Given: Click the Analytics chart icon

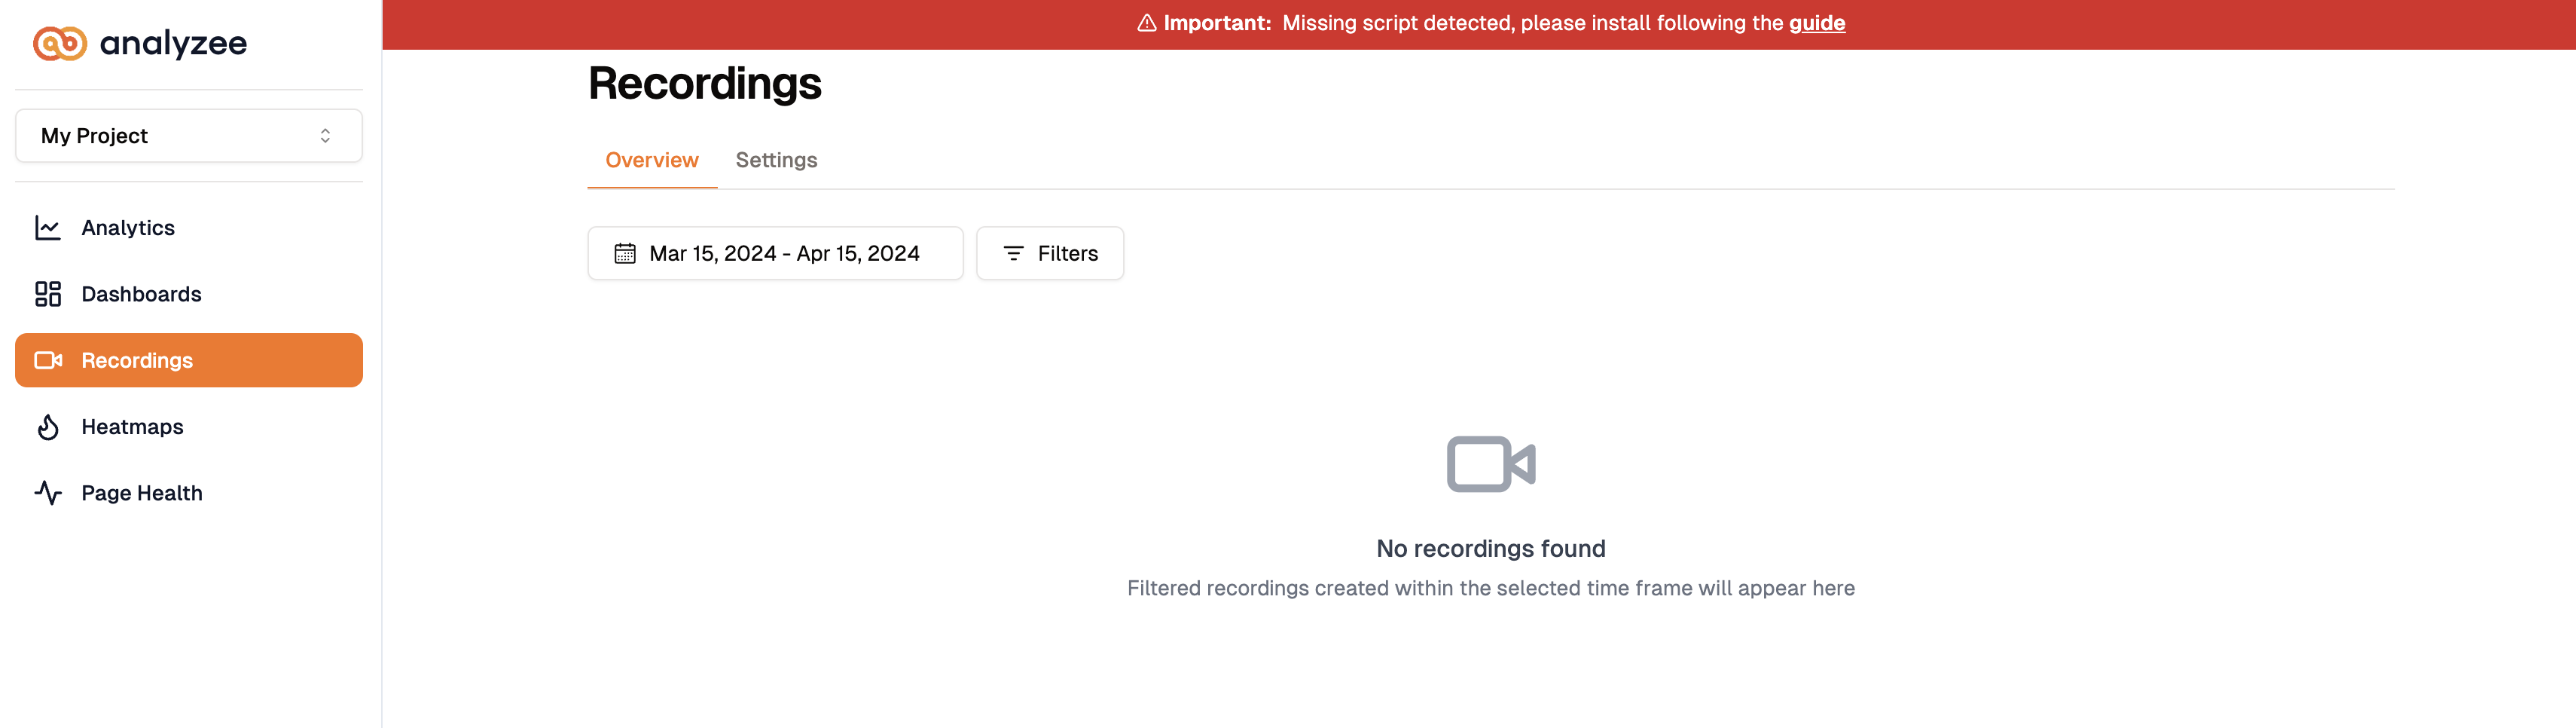Looking at the screenshot, I should point(48,228).
